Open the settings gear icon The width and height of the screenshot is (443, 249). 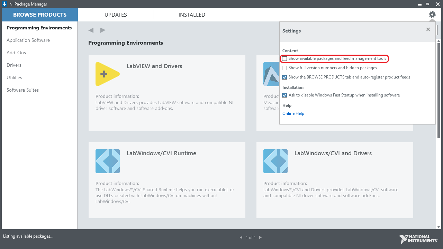432,15
